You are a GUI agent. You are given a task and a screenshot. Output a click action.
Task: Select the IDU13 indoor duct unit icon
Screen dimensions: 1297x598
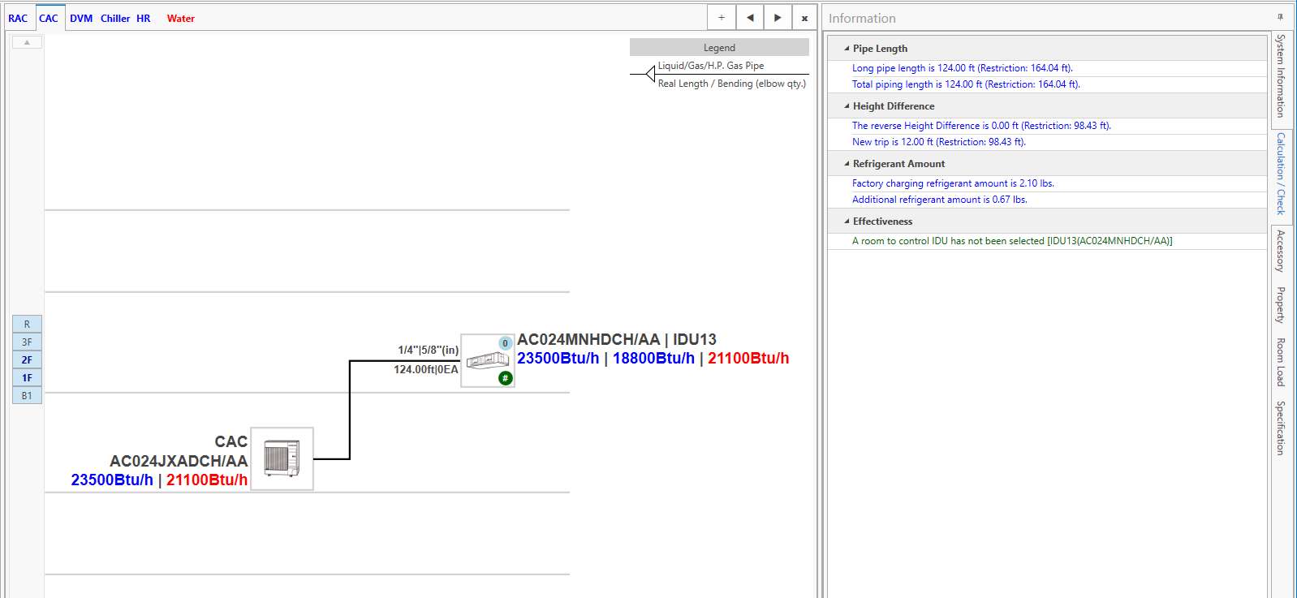(x=487, y=360)
